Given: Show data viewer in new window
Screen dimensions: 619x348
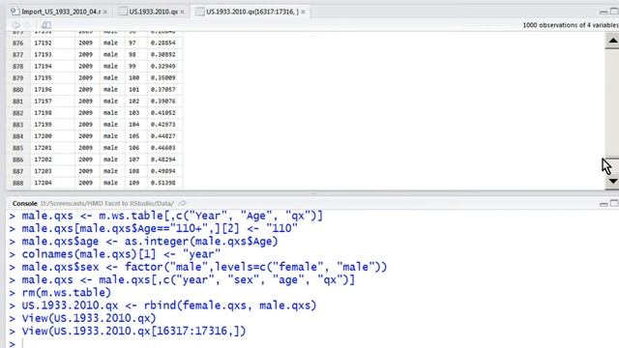Looking at the screenshot, I should tap(45, 25).
